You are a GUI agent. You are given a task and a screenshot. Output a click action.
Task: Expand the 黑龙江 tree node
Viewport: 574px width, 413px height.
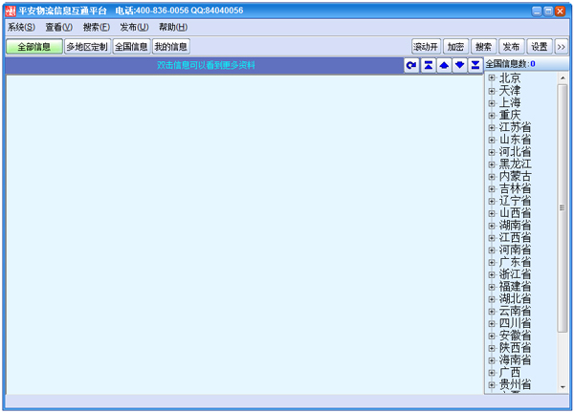point(492,163)
